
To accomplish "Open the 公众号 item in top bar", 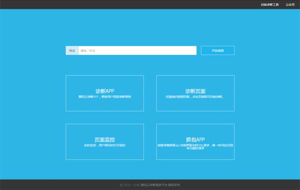I will click(x=290, y=5).
